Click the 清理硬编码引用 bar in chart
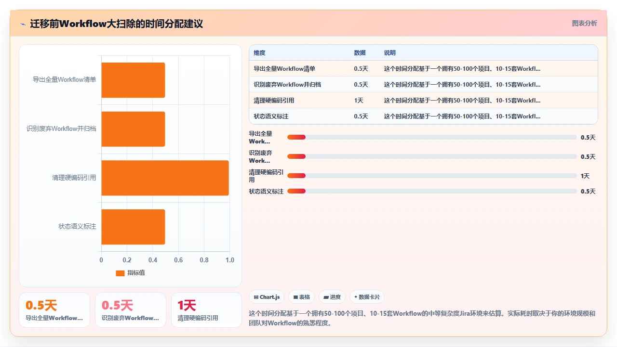The width and height of the screenshot is (617, 347). pos(165,178)
